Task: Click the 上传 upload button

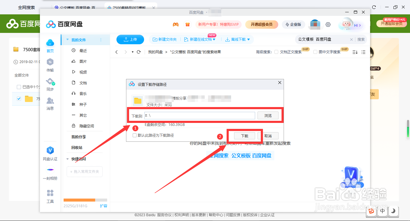Action: tap(130, 39)
